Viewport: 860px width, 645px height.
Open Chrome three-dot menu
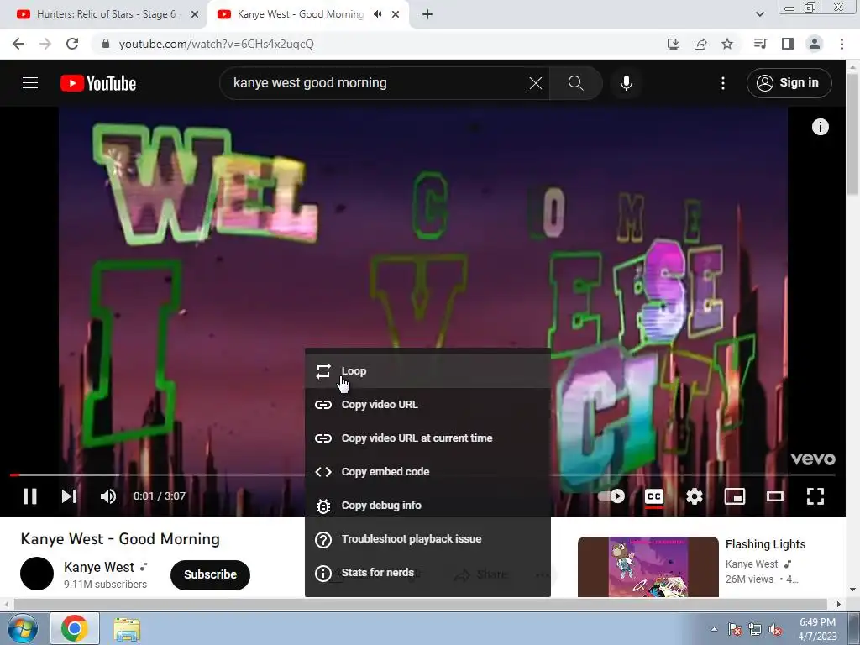pyautogui.click(x=842, y=44)
